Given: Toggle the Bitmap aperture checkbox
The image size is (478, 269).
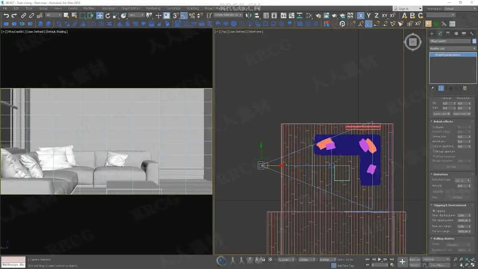Looking at the screenshot, I should (x=434, y=151).
